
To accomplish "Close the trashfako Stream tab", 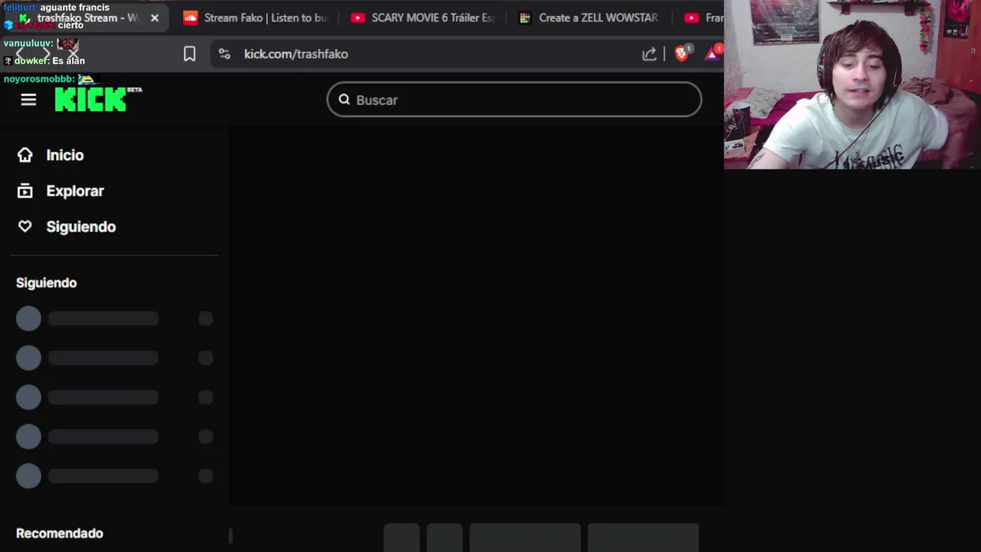I will tap(155, 18).
